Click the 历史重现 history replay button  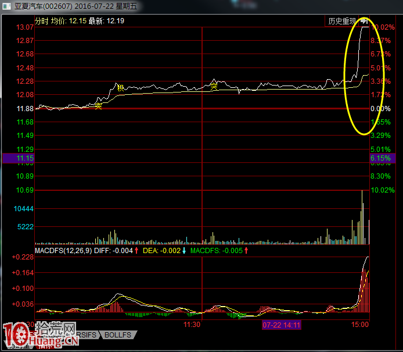[x=342, y=21]
